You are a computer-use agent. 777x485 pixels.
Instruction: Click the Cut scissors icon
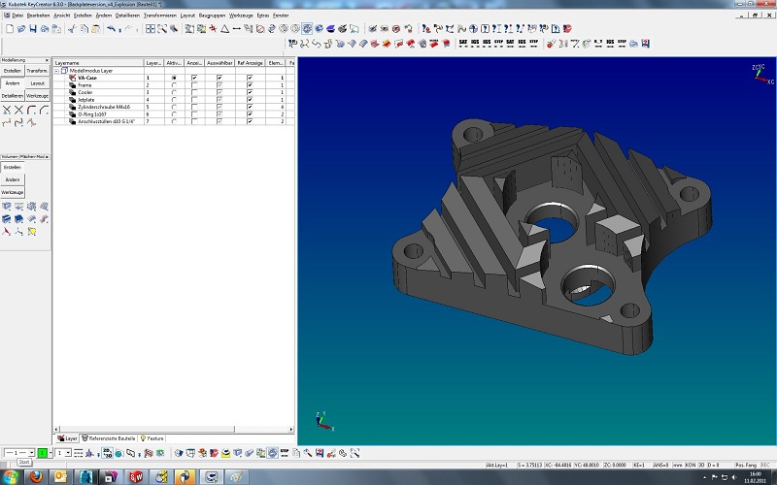tap(72, 29)
